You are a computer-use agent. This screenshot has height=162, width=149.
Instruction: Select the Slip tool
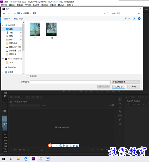[x=120, y=116]
